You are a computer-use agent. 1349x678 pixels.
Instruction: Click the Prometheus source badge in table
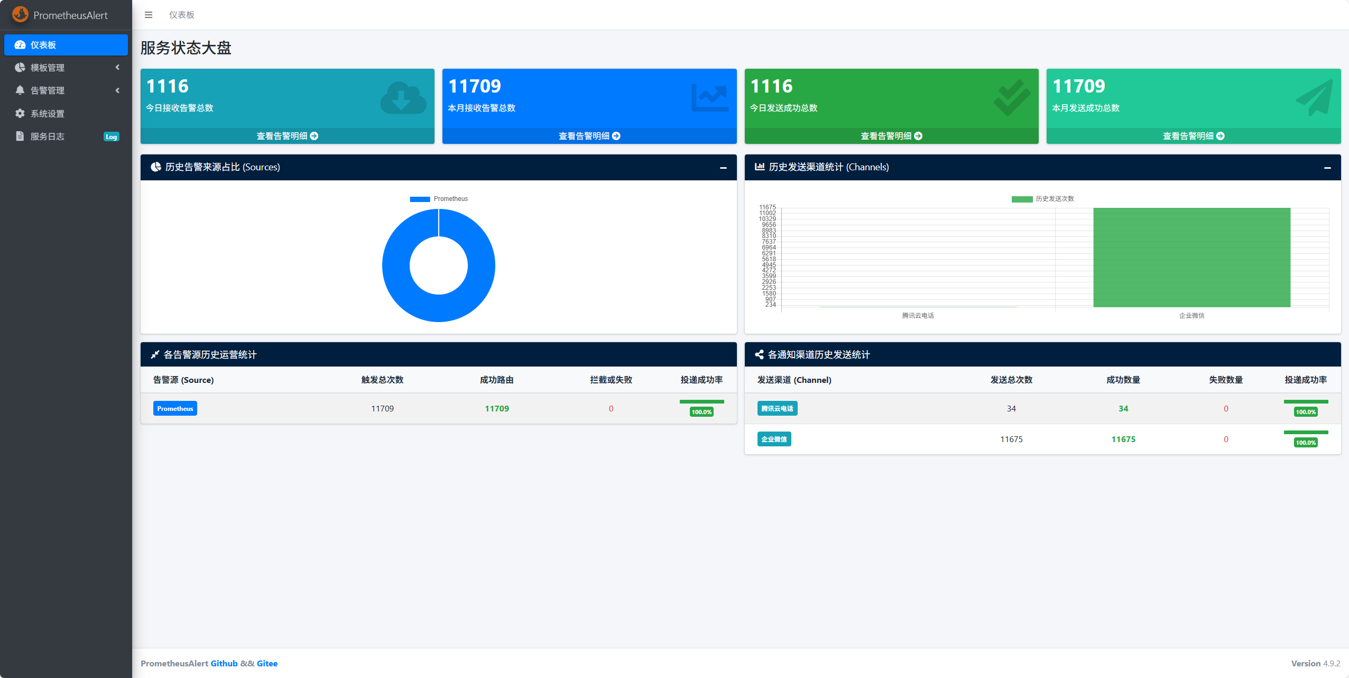pos(175,408)
